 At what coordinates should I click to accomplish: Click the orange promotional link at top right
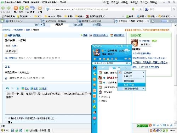pyautogui.click(x=147, y=30)
